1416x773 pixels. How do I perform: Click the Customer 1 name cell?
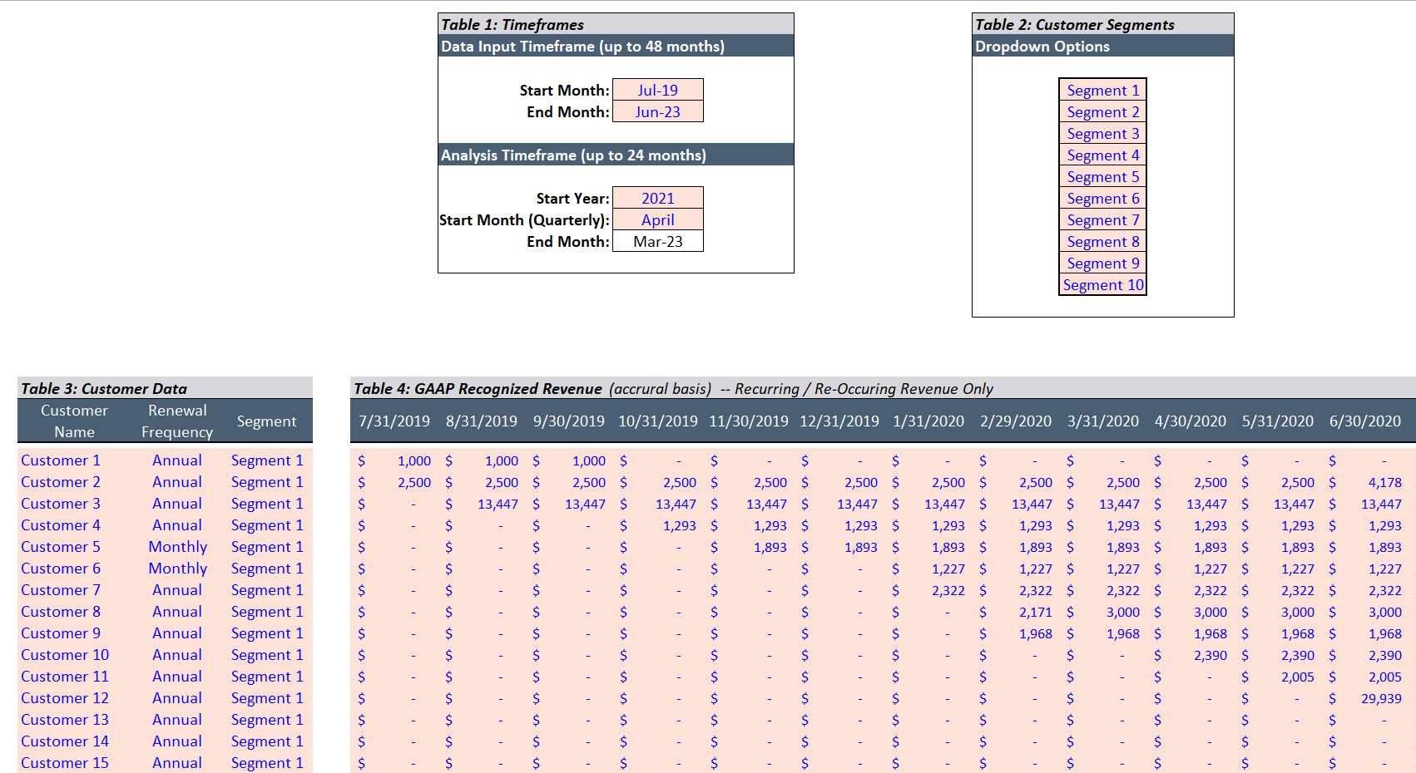pyautogui.click(x=60, y=460)
